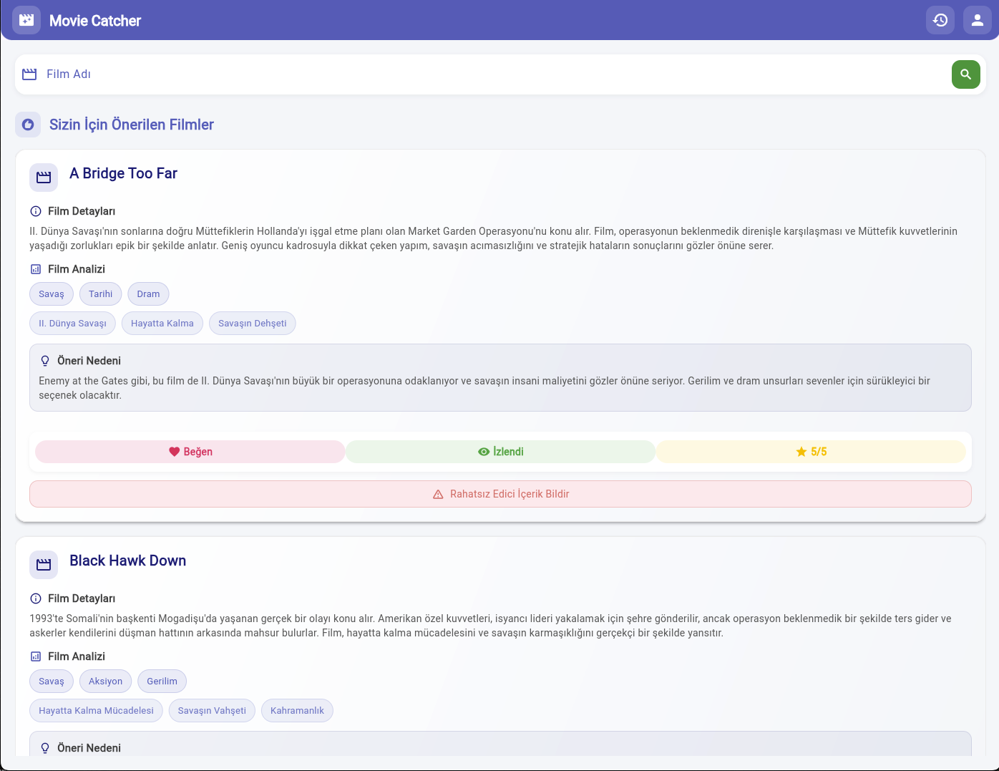Click the Movie Catcher logo icon

[x=26, y=20]
